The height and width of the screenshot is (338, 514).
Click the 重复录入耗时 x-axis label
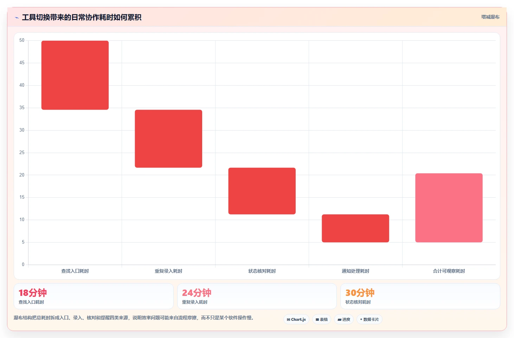pyautogui.click(x=168, y=271)
